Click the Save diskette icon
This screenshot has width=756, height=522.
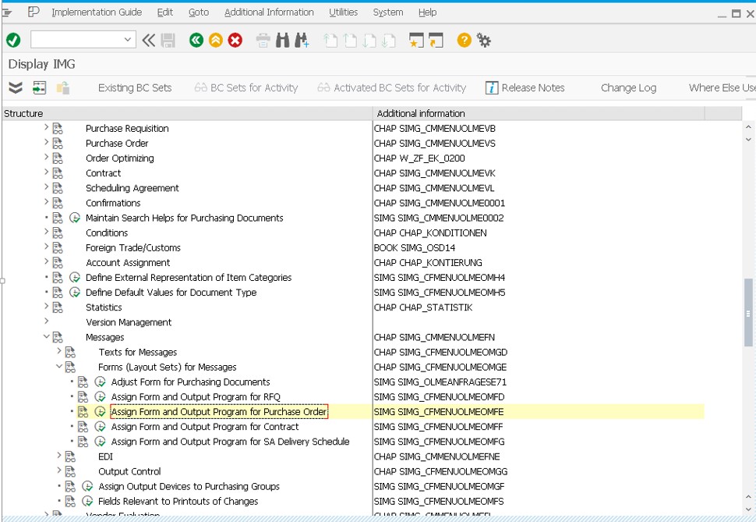point(168,40)
